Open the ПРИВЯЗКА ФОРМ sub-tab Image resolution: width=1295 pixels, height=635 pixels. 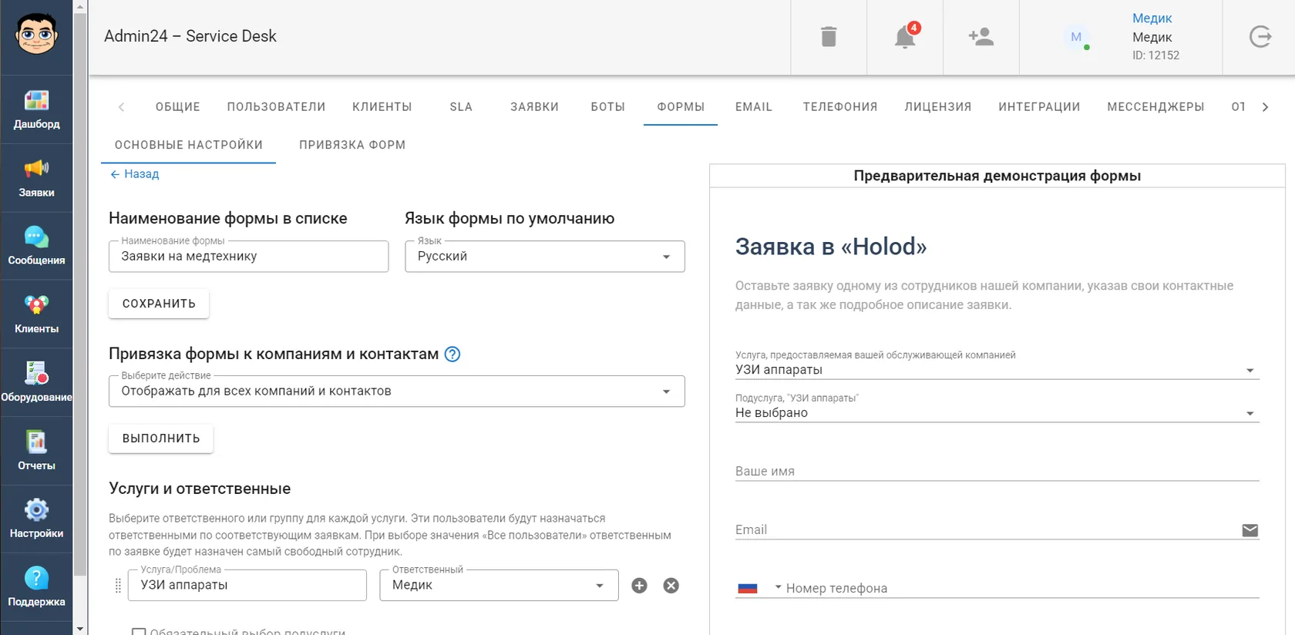(352, 145)
